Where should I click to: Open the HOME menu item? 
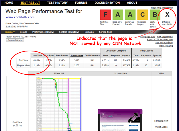[9, 3]
